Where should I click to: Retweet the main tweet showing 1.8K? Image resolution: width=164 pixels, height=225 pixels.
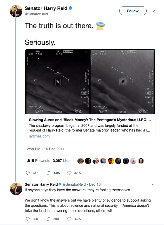click(48, 173)
